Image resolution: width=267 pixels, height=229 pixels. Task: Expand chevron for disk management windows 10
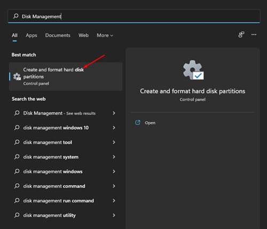[114, 128]
